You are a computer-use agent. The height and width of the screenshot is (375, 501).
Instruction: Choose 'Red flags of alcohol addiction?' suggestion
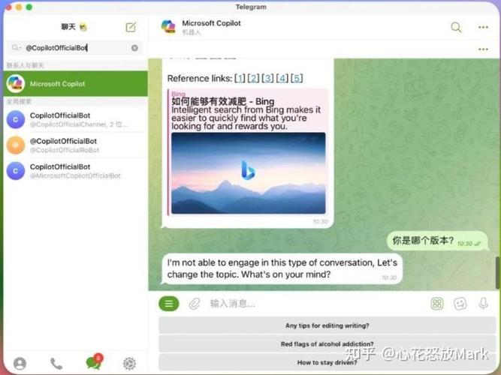point(327,343)
